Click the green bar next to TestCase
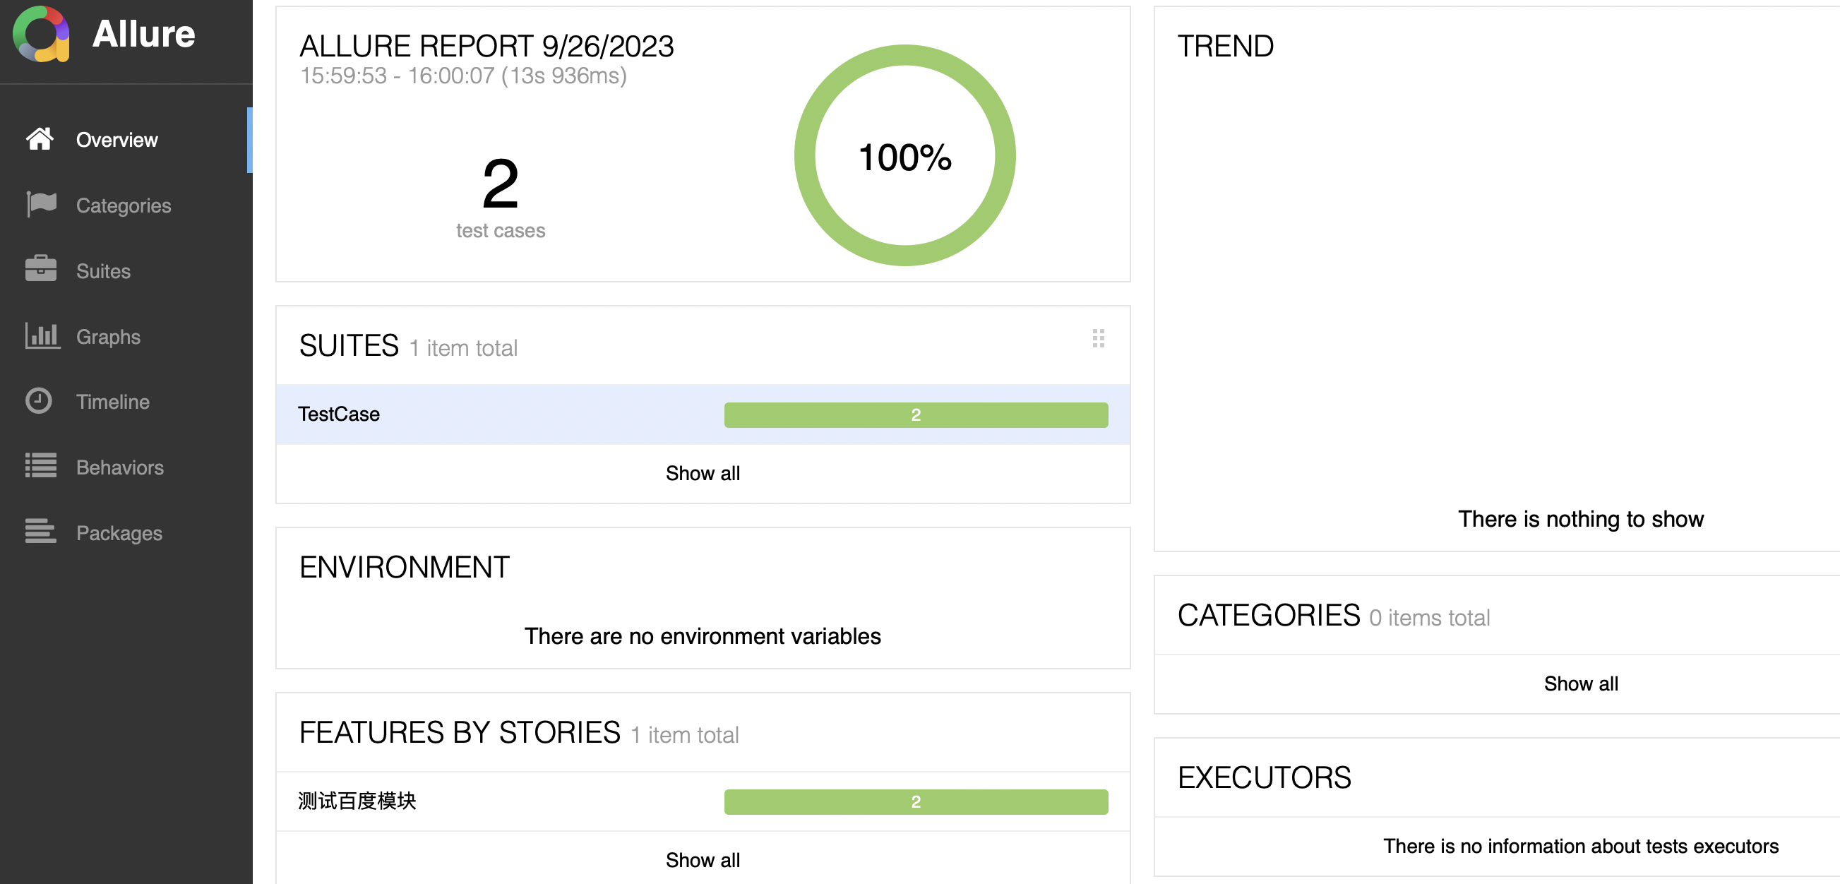The image size is (1840, 884). [916, 414]
